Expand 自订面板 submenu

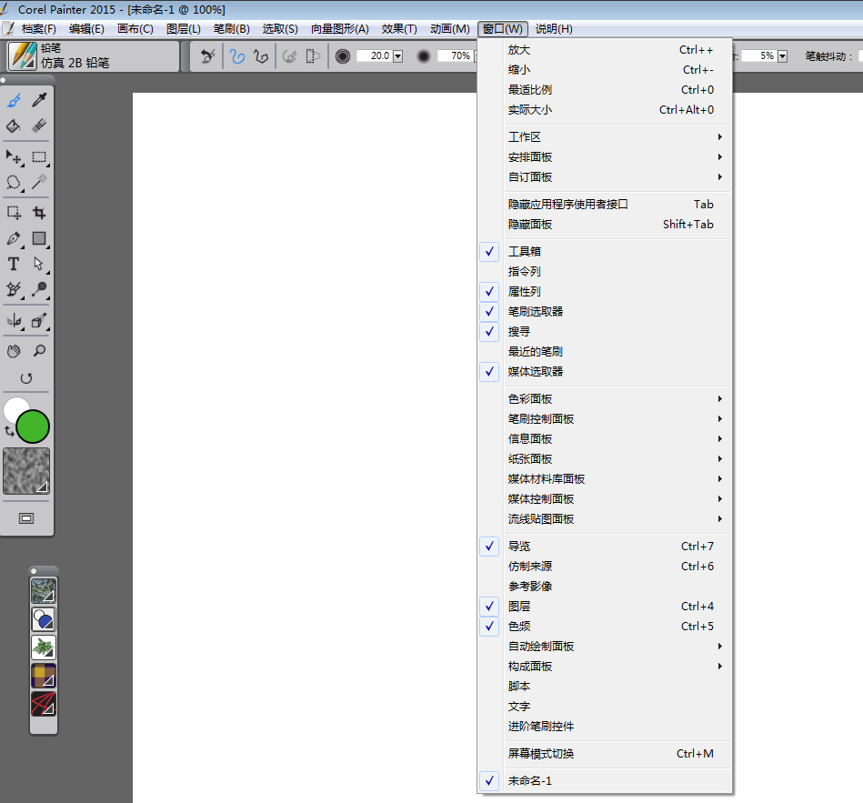(x=605, y=177)
